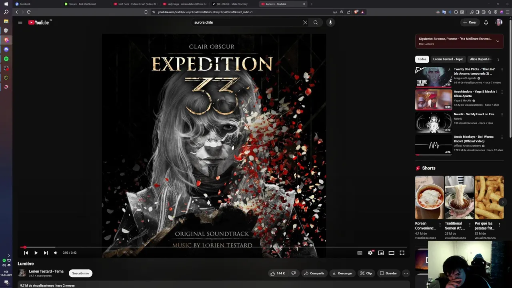Open YouTube notifications bell
This screenshot has width=512, height=288.
coord(486,22)
